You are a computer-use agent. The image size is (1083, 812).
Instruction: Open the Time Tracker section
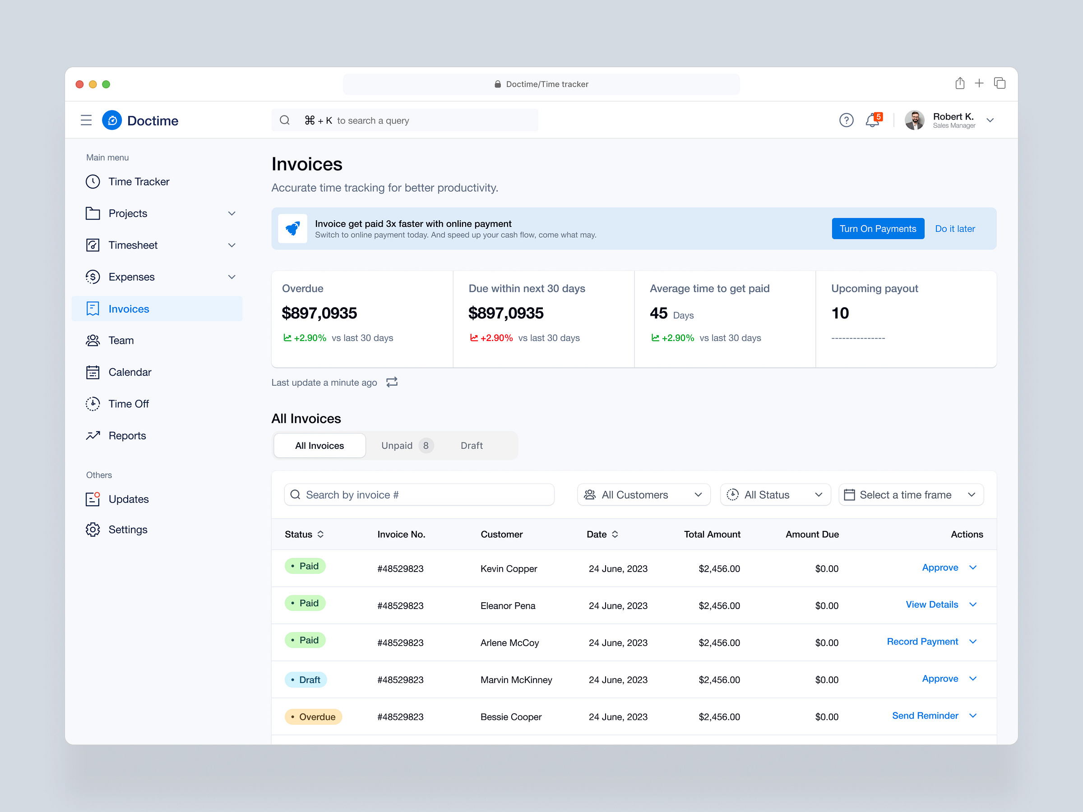point(138,182)
